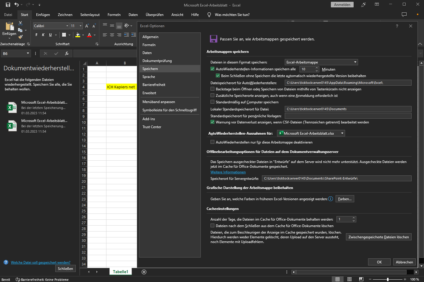Switch to Seitenlayout ribbon tab
This screenshot has width=424, height=282.
[x=90, y=15]
